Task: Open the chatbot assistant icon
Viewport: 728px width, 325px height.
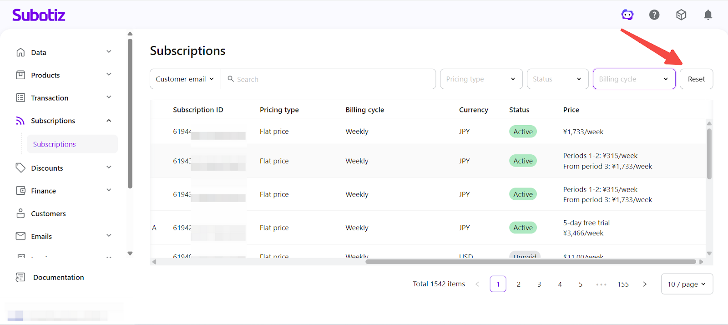Action: tap(627, 15)
